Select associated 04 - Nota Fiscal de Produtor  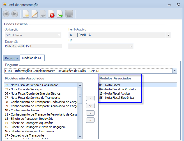pyautogui.click(x=138, y=89)
